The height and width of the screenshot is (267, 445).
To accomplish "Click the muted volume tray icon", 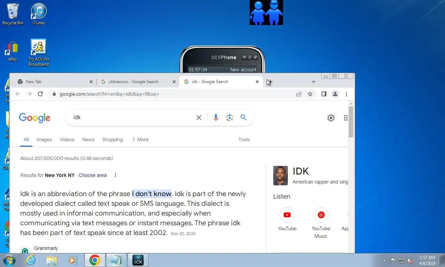I will pos(410,260).
